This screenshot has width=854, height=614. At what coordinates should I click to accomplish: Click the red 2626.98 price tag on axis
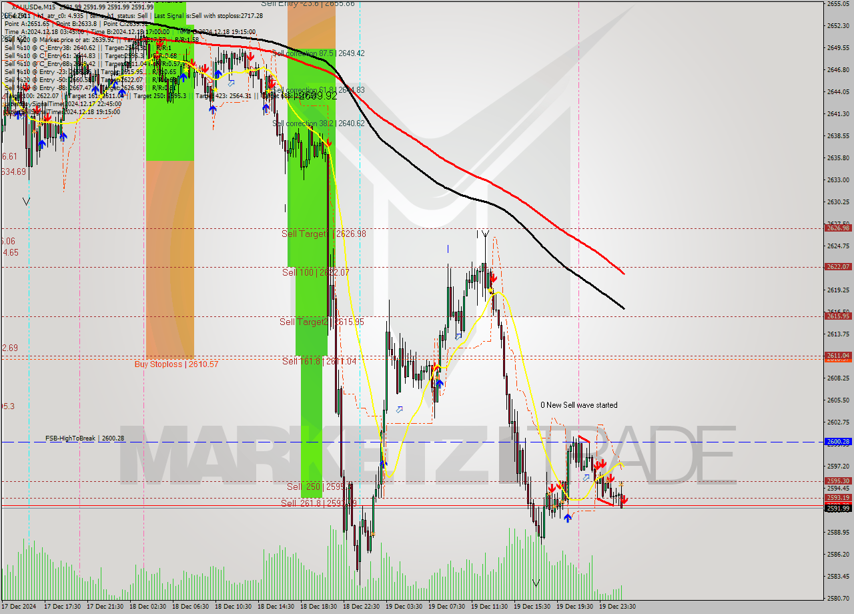pyautogui.click(x=838, y=228)
